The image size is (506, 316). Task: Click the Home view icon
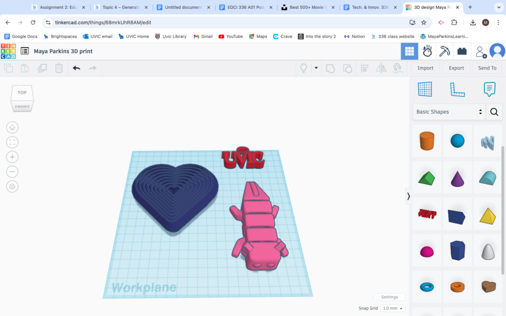coord(12,127)
